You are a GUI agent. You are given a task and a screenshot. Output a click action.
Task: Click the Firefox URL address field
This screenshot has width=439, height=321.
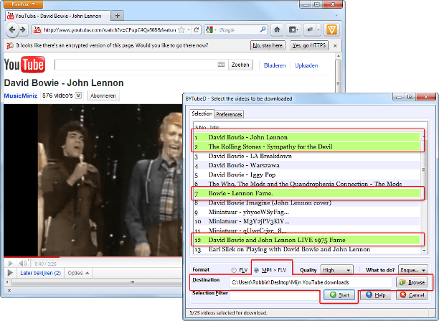pos(110,29)
